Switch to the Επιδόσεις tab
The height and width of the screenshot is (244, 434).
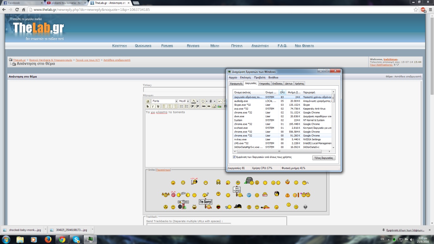click(277, 83)
